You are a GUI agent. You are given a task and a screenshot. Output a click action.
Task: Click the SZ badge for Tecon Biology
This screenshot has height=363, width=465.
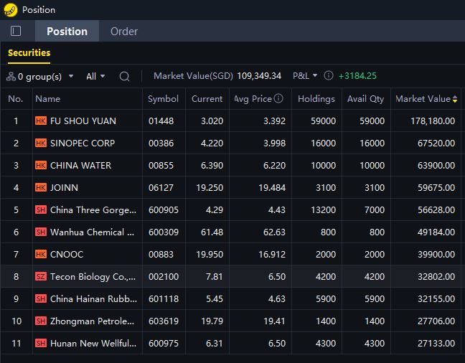tap(41, 276)
